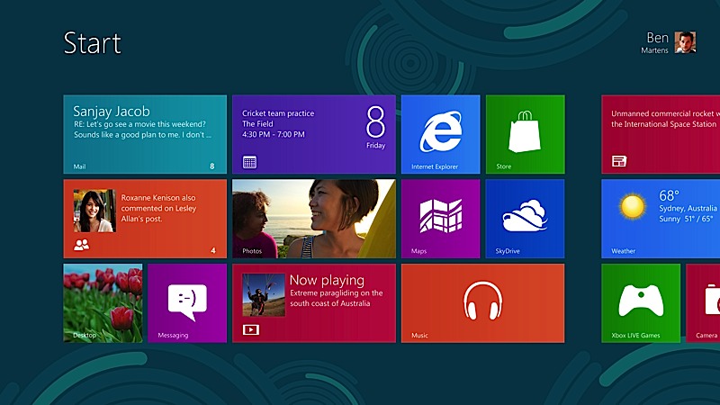Open the Weather tile for Sydney, Australia

pos(661,219)
